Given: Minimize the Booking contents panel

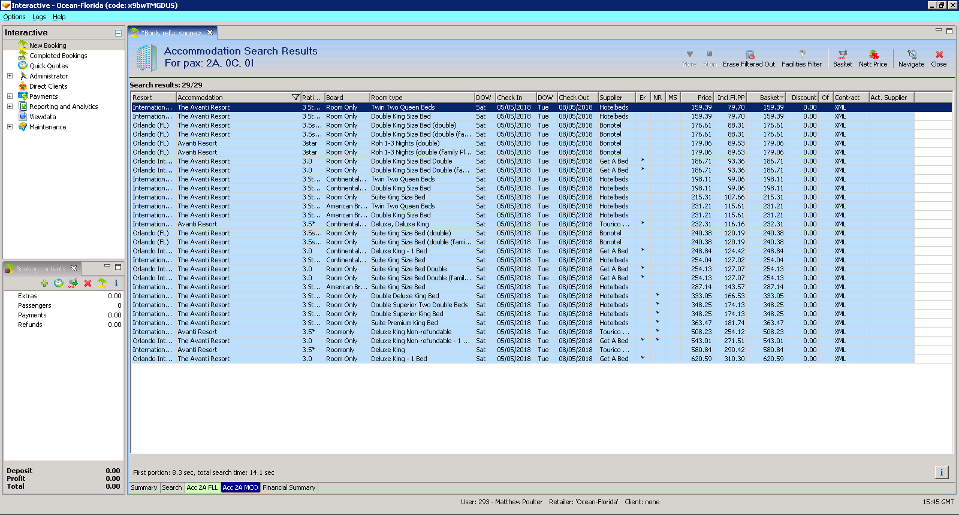Looking at the screenshot, I should (107, 266).
